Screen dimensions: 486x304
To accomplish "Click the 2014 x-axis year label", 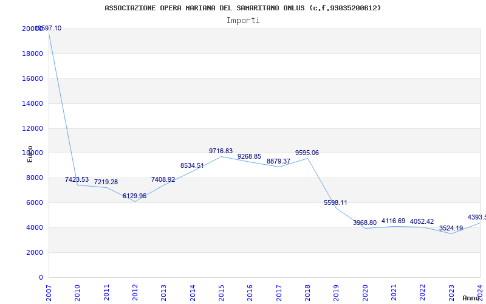I will [193, 293].
